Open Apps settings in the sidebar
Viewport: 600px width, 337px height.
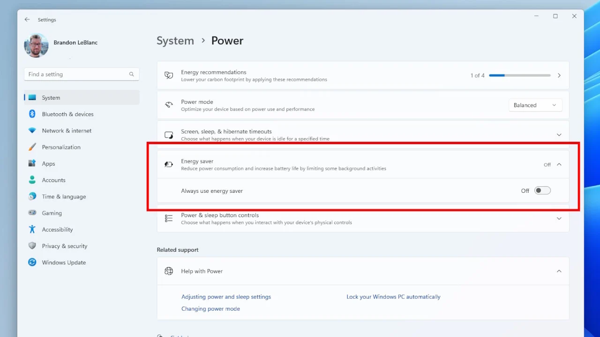click(49, 164)
